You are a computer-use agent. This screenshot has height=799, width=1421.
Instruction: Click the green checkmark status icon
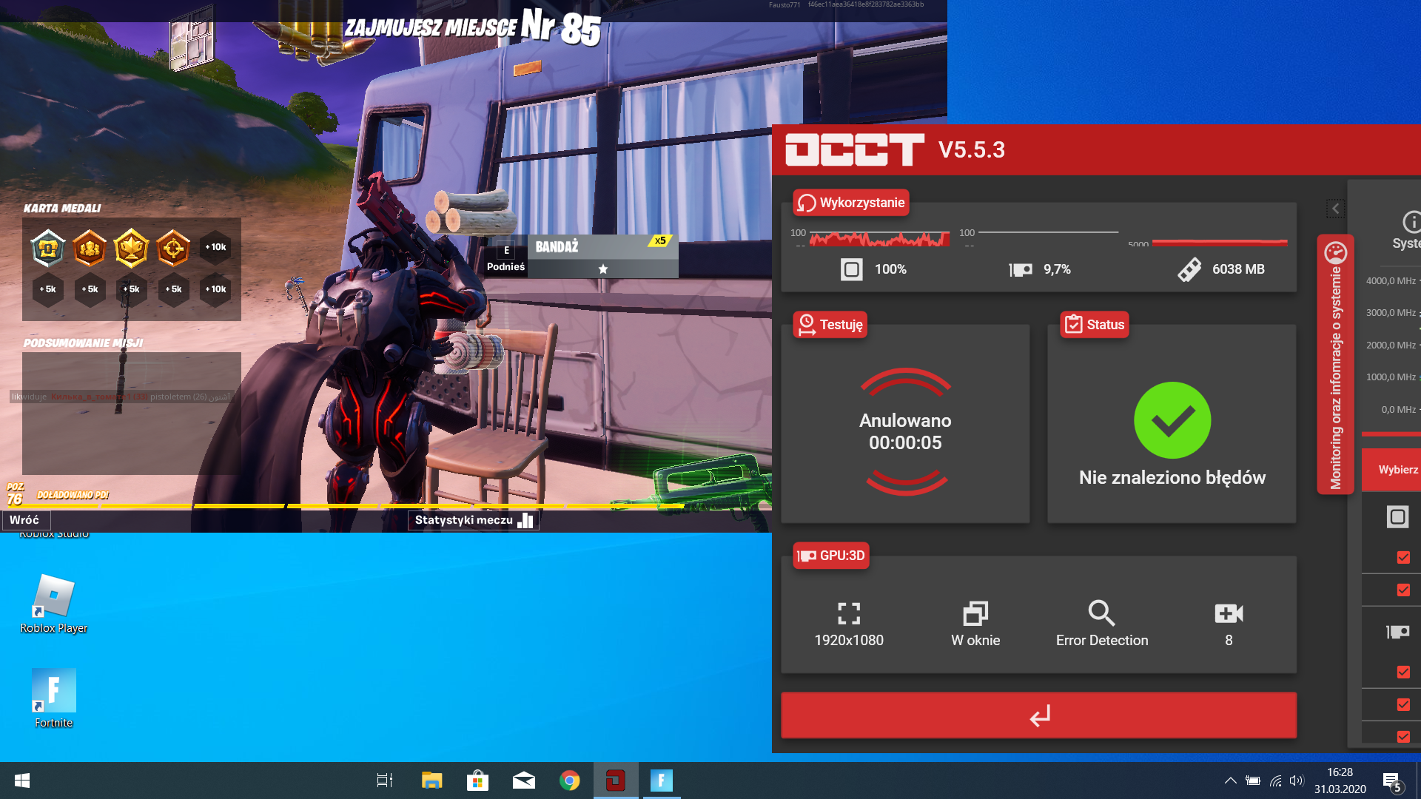[1172, 420]
